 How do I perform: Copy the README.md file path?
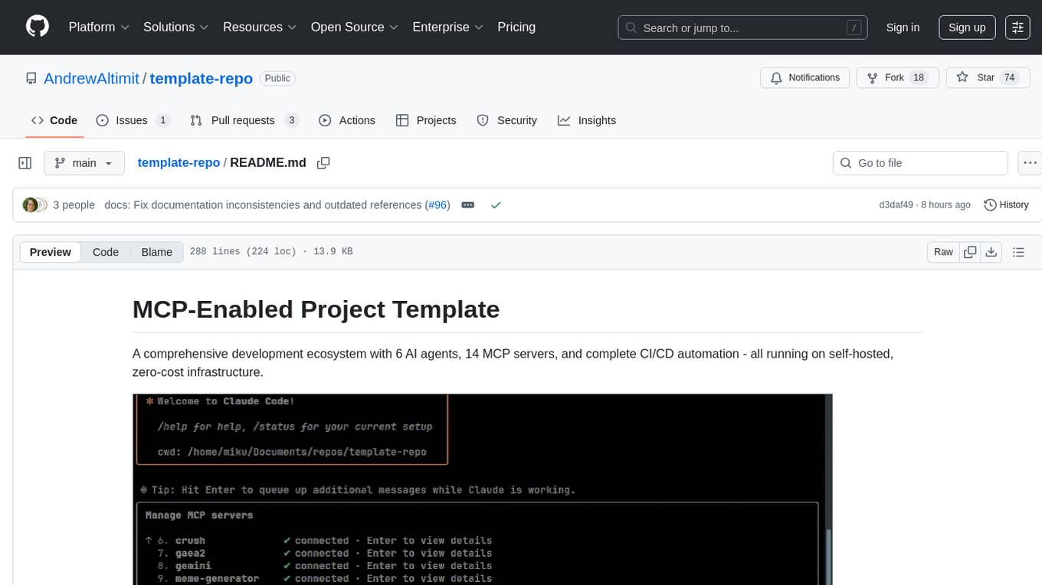tap(323, 163)
